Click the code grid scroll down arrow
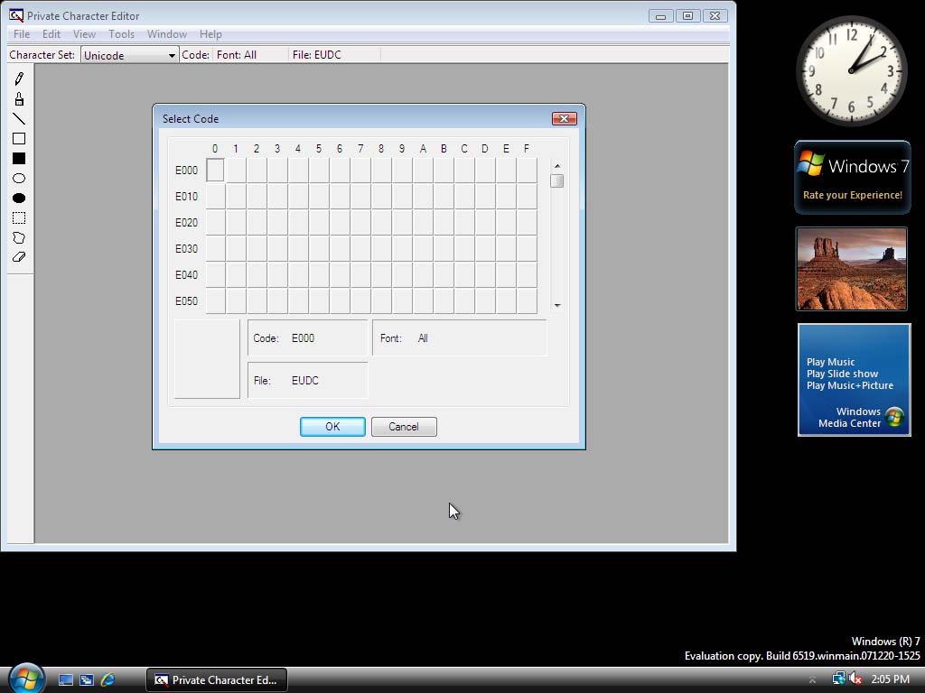The image size is (925, 693). pos(556,305)
